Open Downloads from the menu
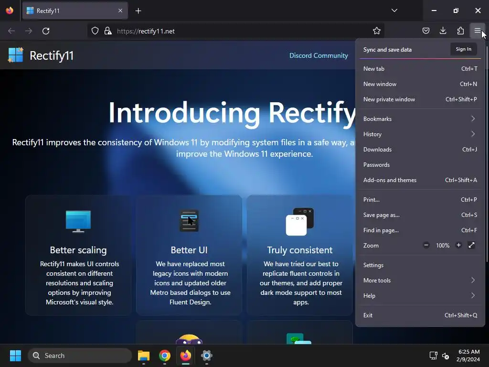489x367 pixels. pyautogui.click(x=420, y=150)
